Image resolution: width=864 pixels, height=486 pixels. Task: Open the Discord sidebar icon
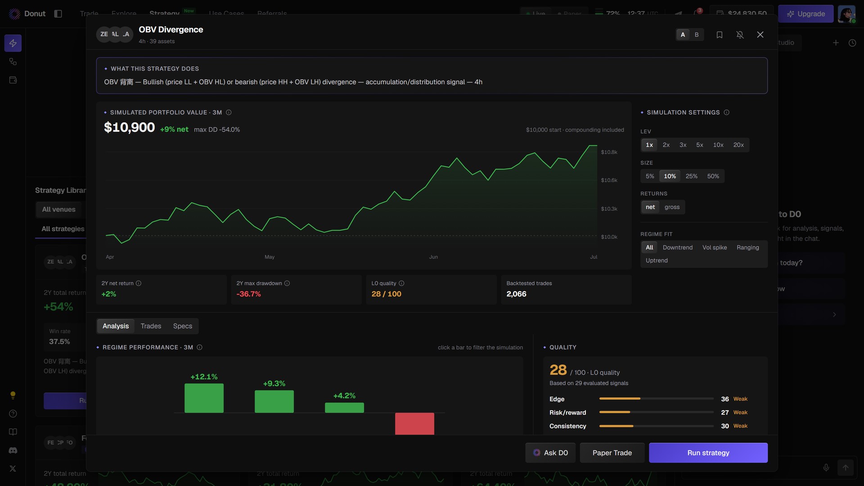click(x=13, y=450)
